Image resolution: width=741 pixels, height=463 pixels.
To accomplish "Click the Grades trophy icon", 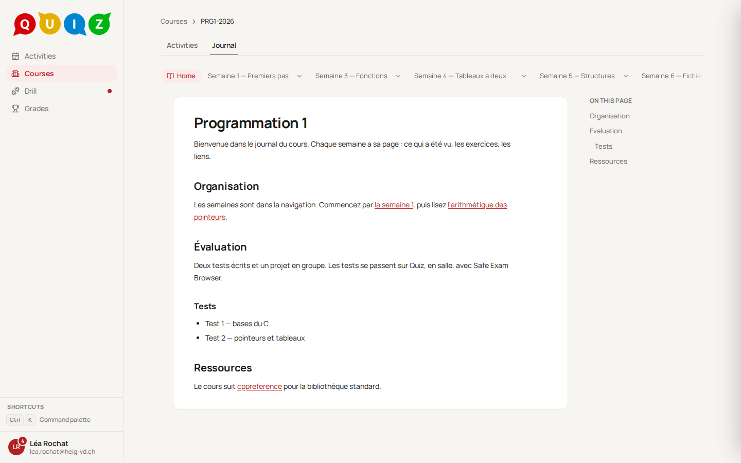I will click(15, 109).
